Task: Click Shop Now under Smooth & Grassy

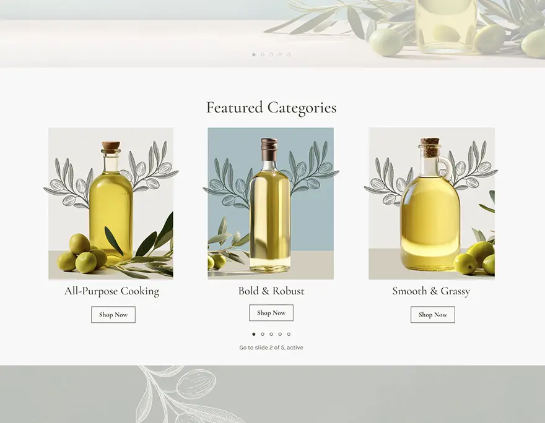Action: tap(433, 315)
